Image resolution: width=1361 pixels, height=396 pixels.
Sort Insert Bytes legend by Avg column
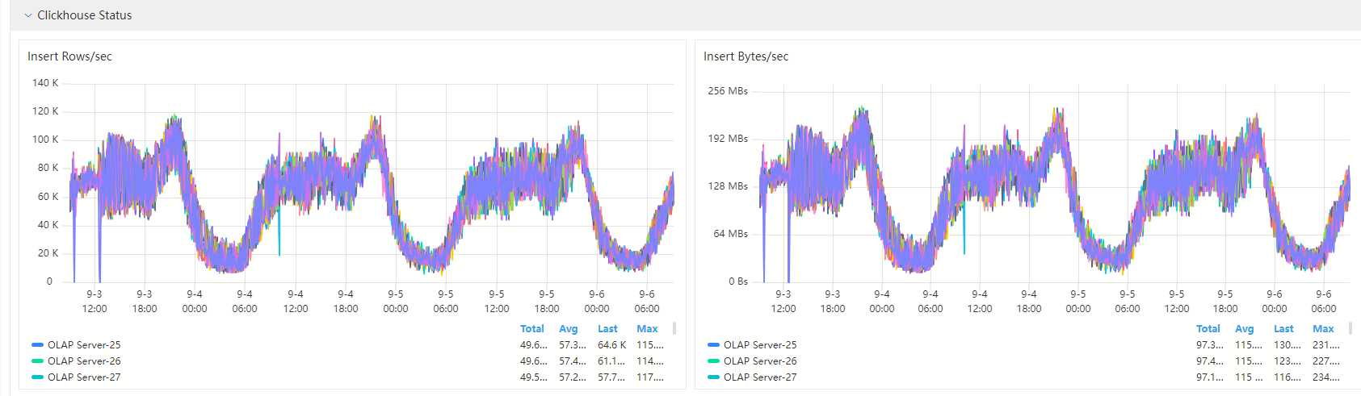click(x=1245, y=329)
